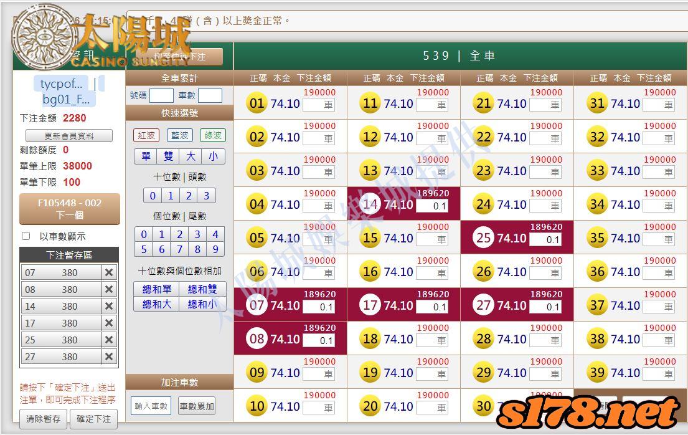
Task: Click the 車數累加 button
Action: [x=197, y=406]
